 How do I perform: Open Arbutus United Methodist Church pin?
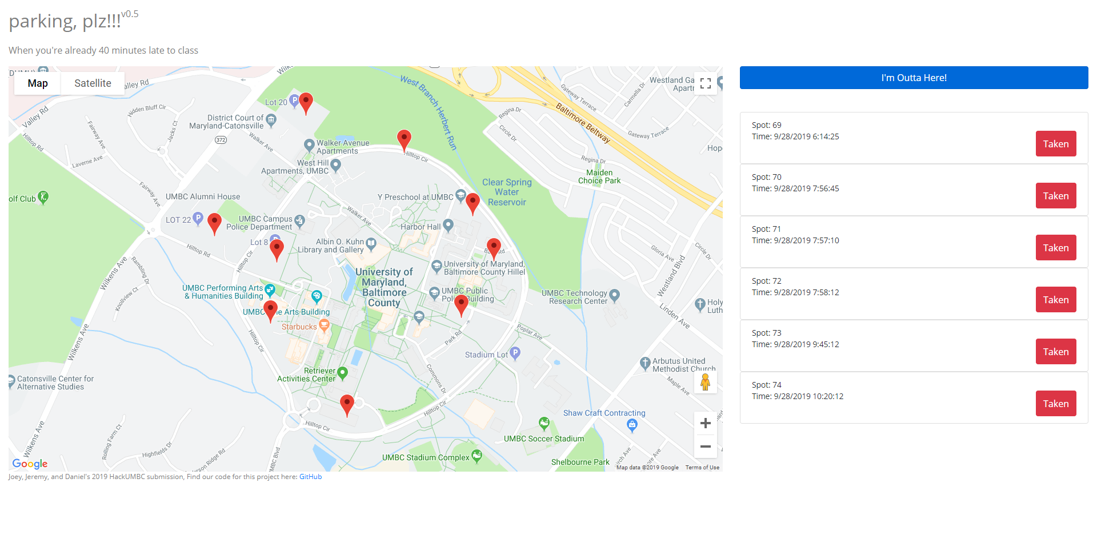click(x=645, y=363)
